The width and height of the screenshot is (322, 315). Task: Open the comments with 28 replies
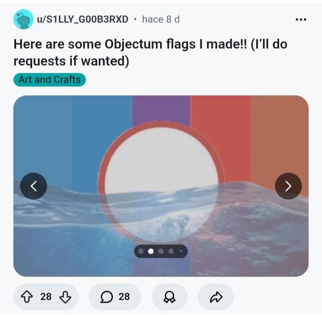click(115, 297)
